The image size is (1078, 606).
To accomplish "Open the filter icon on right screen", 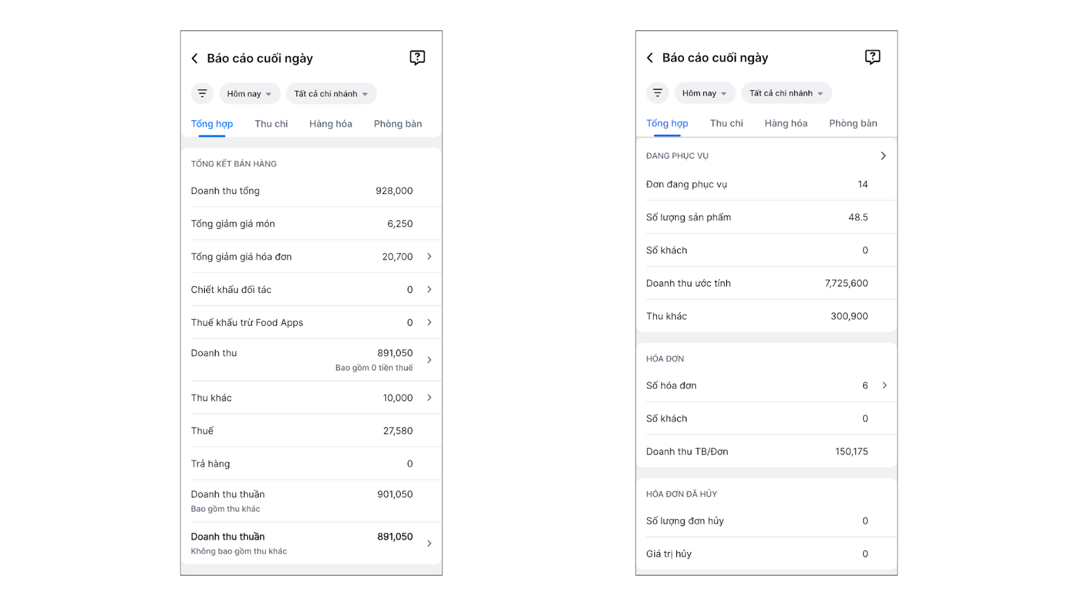I will click(x=658, y=93).
